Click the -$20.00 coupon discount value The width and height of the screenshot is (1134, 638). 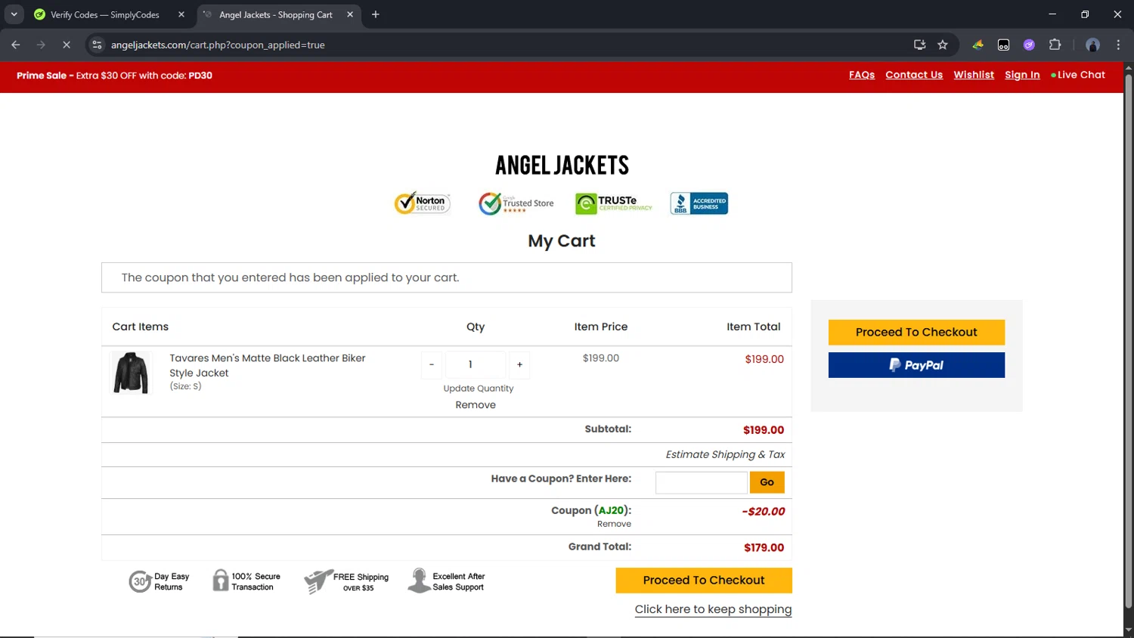click(764, 511)
